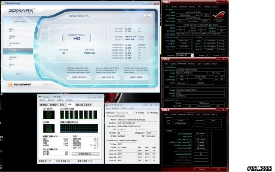Viewport: 275px width, 172px height.
Task: Click the Core Temp title bar icon
Action: (x=107, y=105)
